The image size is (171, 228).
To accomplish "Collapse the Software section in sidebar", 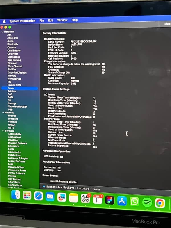I will coord(3,131).
